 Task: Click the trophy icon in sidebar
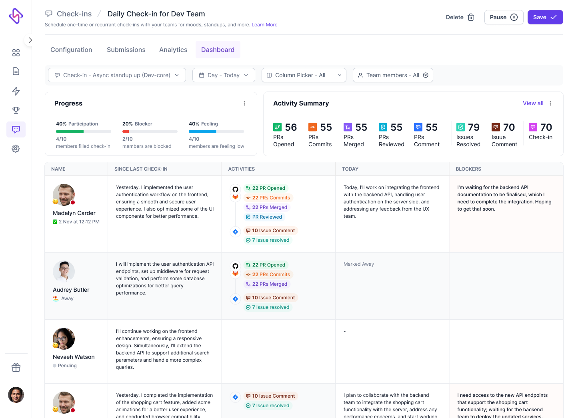click(16, 110)
